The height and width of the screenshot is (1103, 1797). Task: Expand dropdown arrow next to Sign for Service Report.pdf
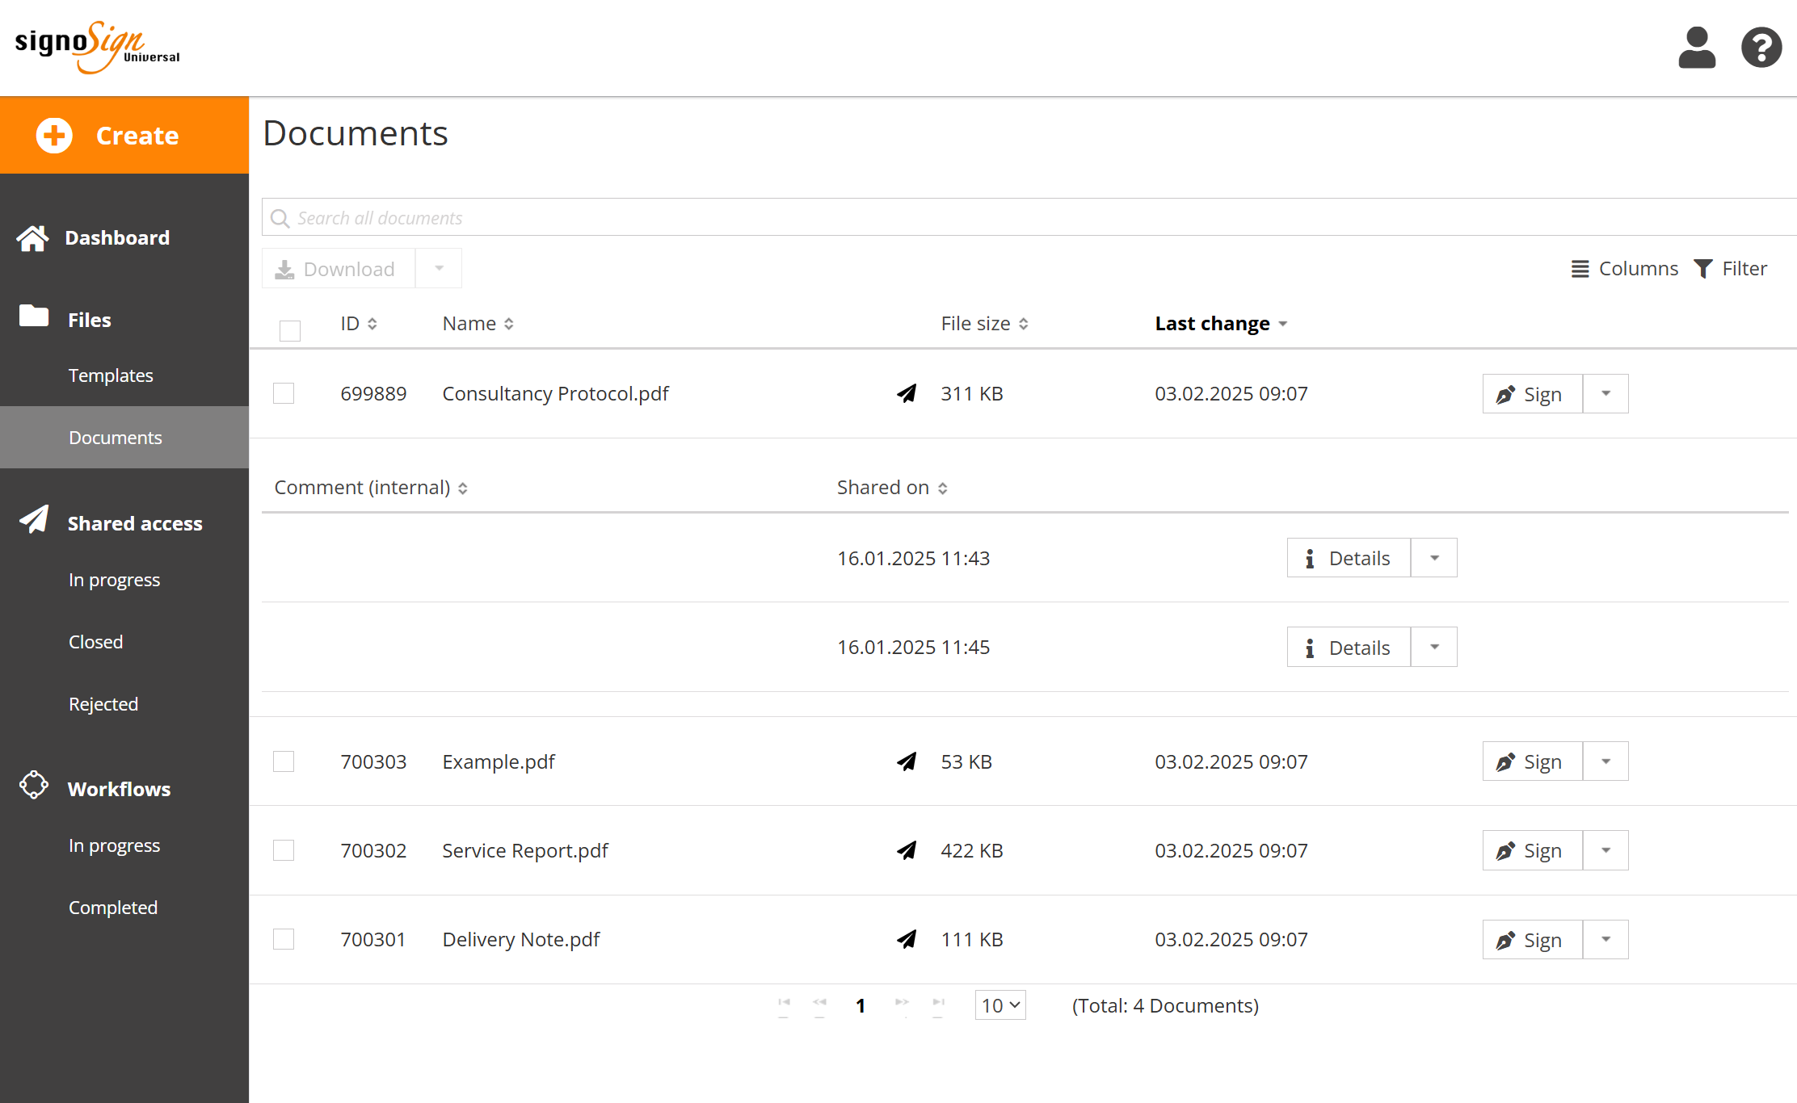coord(1606,850)
